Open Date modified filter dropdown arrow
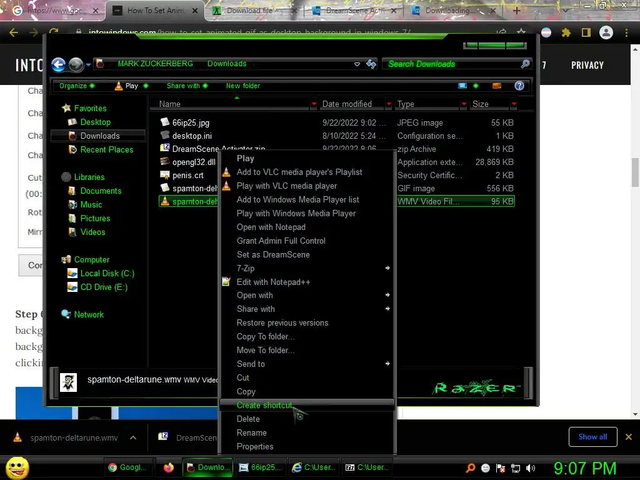 coord(389,104)
